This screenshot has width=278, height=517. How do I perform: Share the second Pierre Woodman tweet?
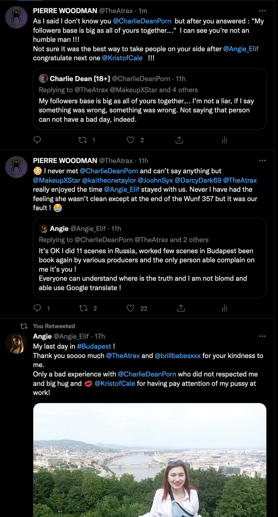point(181,308)
